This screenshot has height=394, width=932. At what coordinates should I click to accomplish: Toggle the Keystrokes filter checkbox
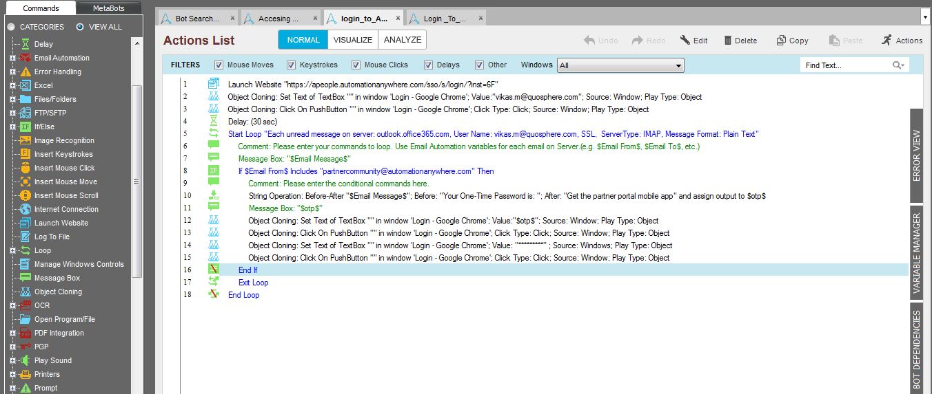[x=291, y=65]
